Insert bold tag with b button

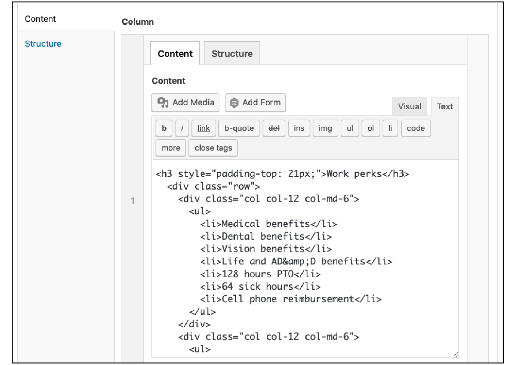coord(164,128)
